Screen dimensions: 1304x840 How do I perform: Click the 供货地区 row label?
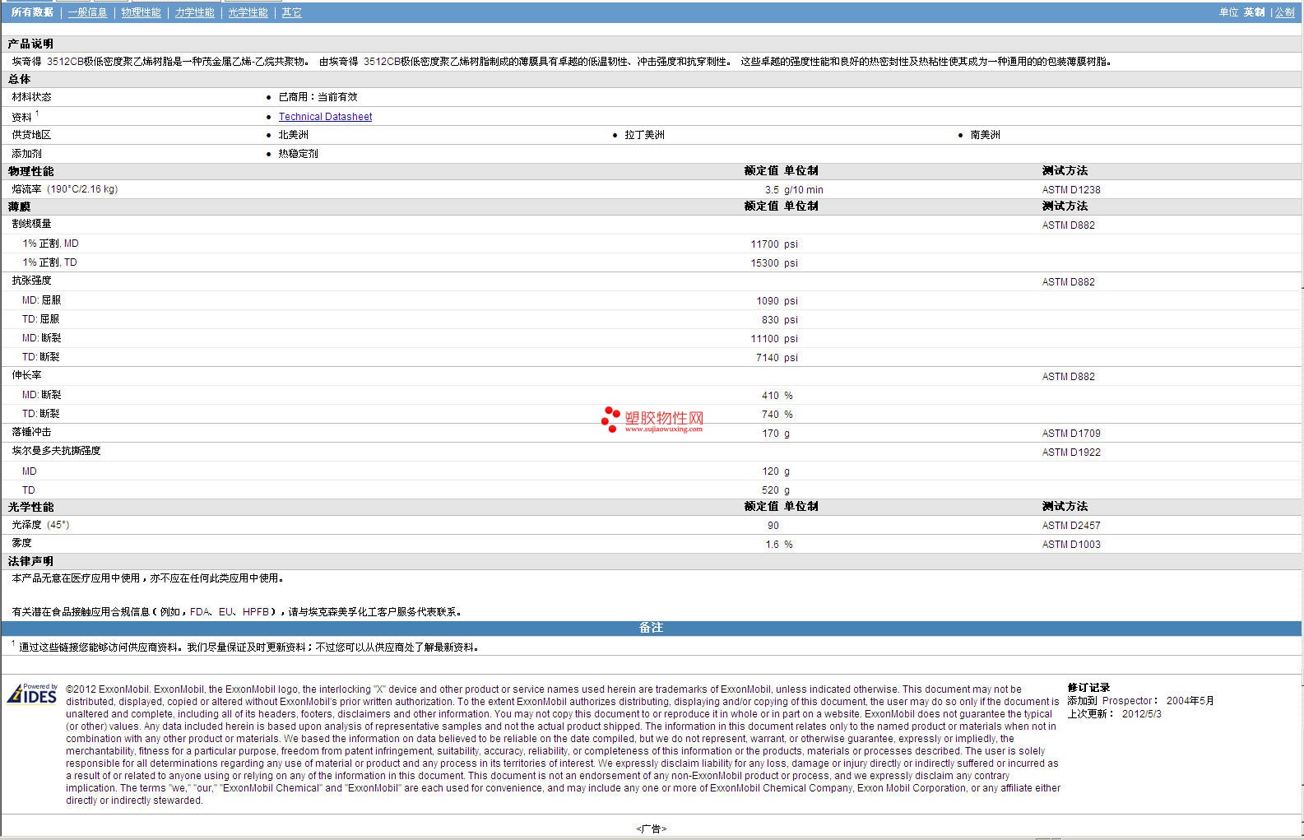click(x=31, y=135)
